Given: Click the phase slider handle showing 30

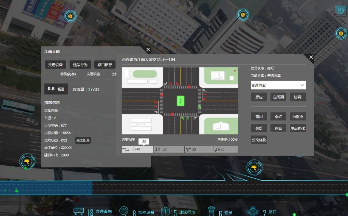Looking at the screenshot, I should click(144, 142).
